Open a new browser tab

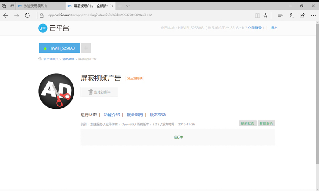tap(120, 6)
